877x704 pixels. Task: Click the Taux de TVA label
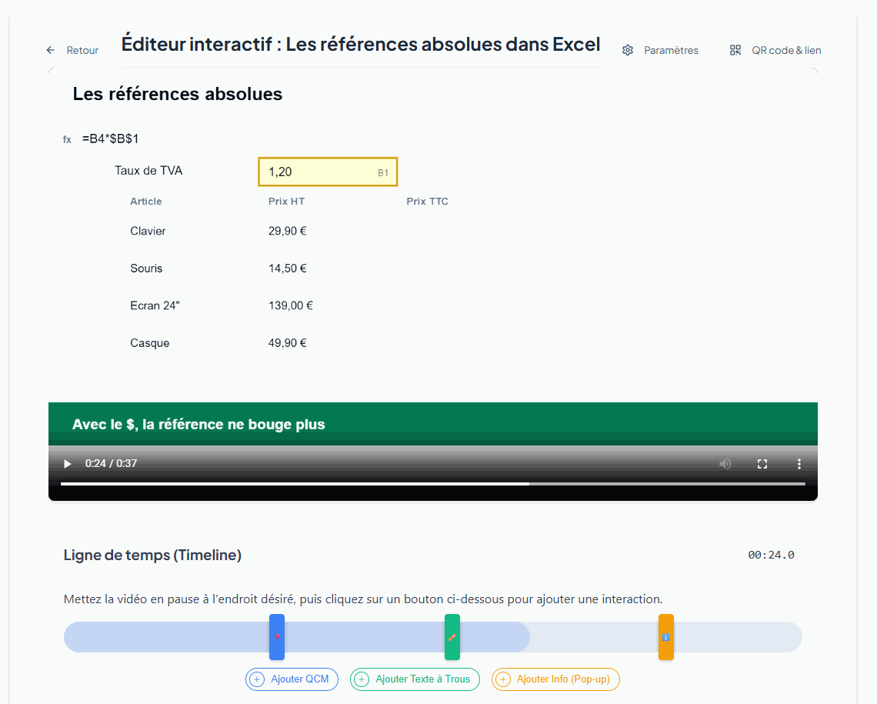[148, 171]
